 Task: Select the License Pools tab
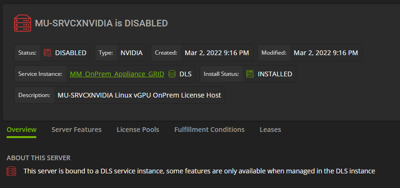pos(138,130)
